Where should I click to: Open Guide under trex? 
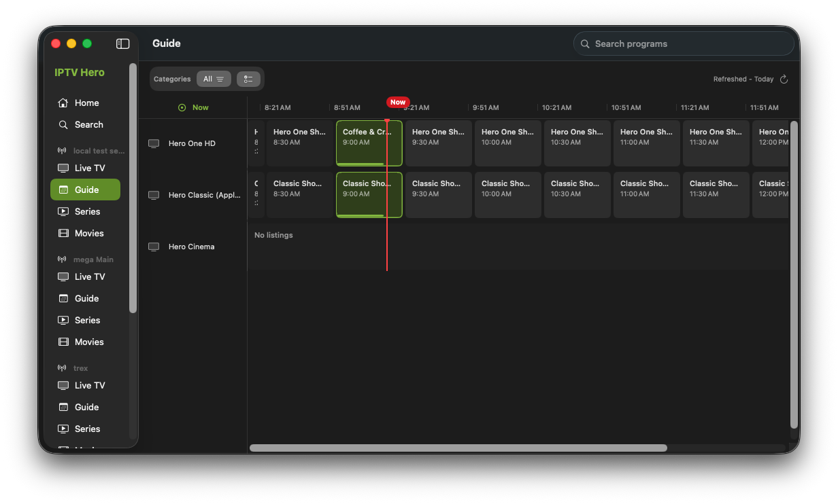85,407
